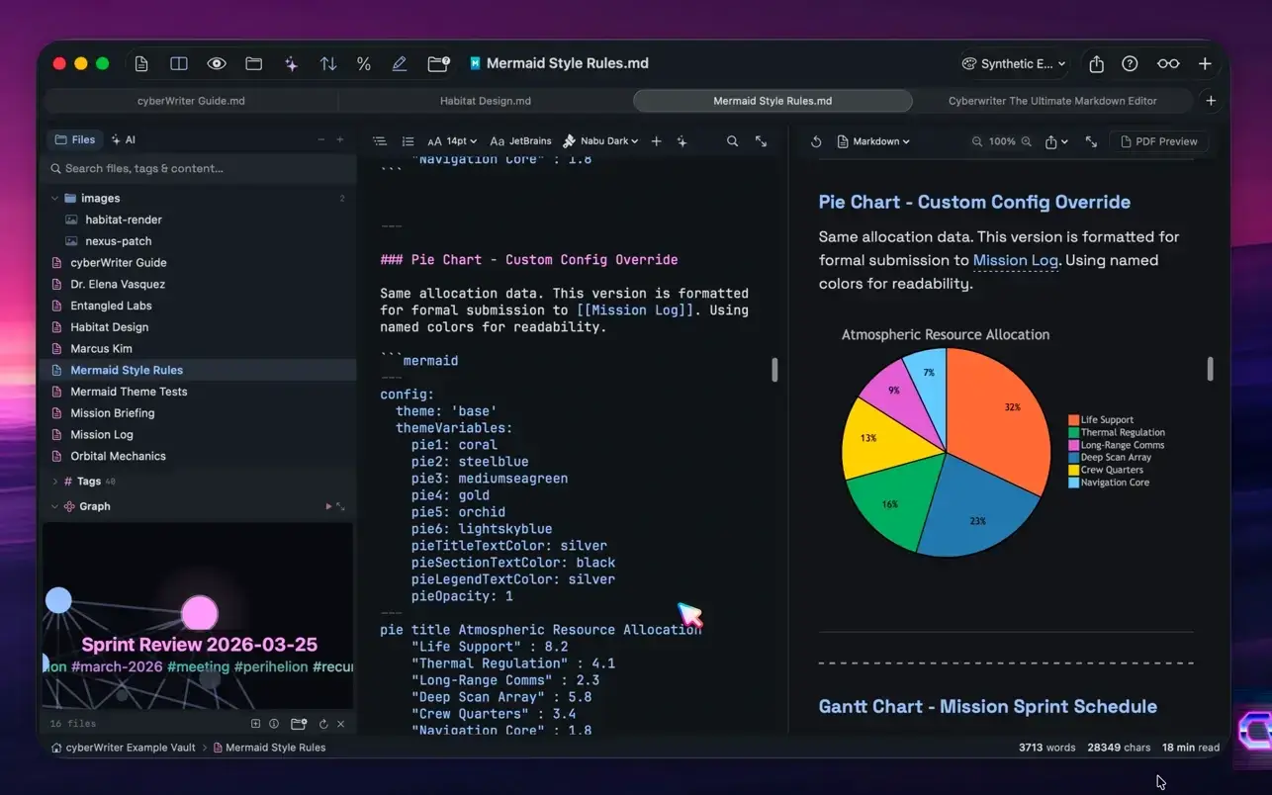Click the X icon in sidebar footer
Viewport: 1272px width, 795px height.
(341, 724)
